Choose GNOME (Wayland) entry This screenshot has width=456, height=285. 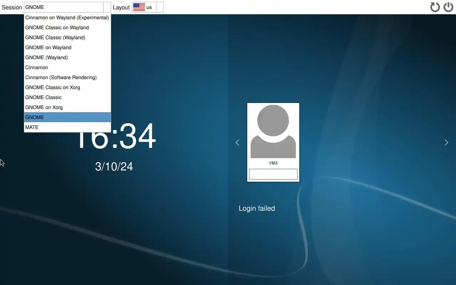[x=67, y=57]
